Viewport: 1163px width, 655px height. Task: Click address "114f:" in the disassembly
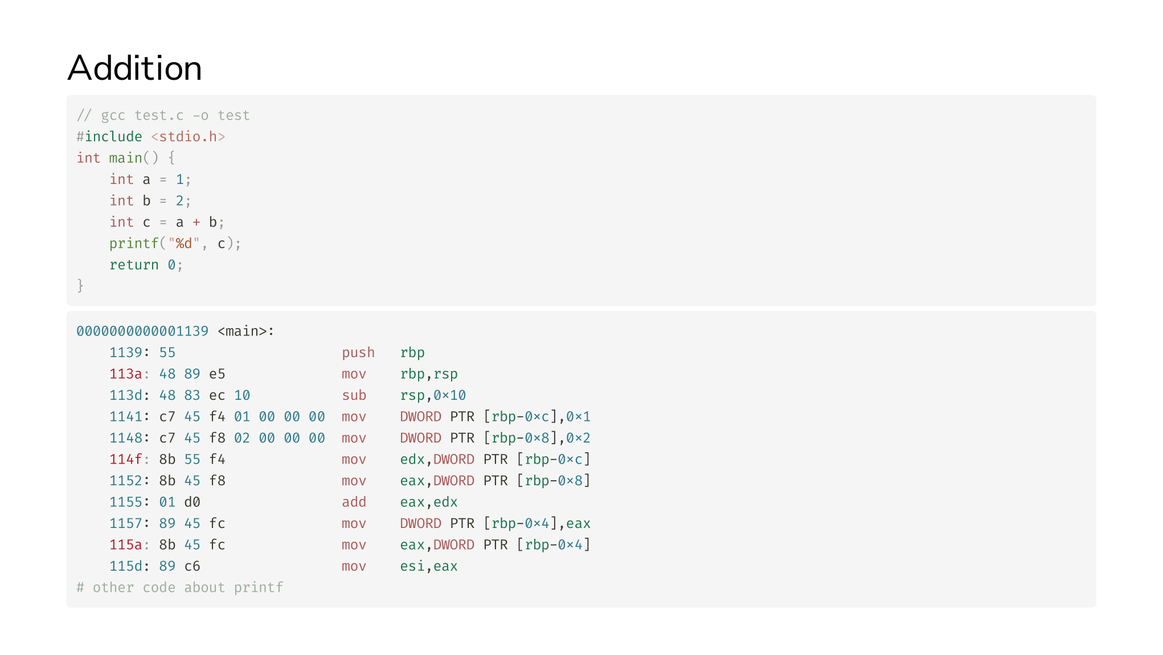tap(129, 459)
